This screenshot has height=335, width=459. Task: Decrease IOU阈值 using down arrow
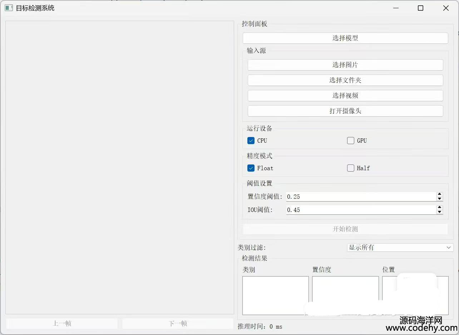(440, 212)
